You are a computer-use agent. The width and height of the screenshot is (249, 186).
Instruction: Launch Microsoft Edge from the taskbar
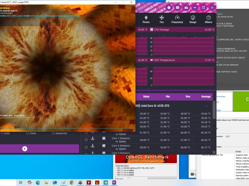coord(38,182)
